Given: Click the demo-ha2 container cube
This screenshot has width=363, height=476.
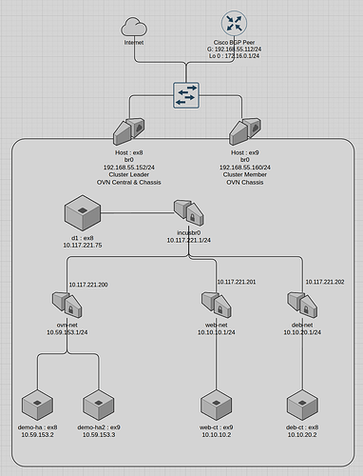Looking at the screenshot, I should 99,406.
